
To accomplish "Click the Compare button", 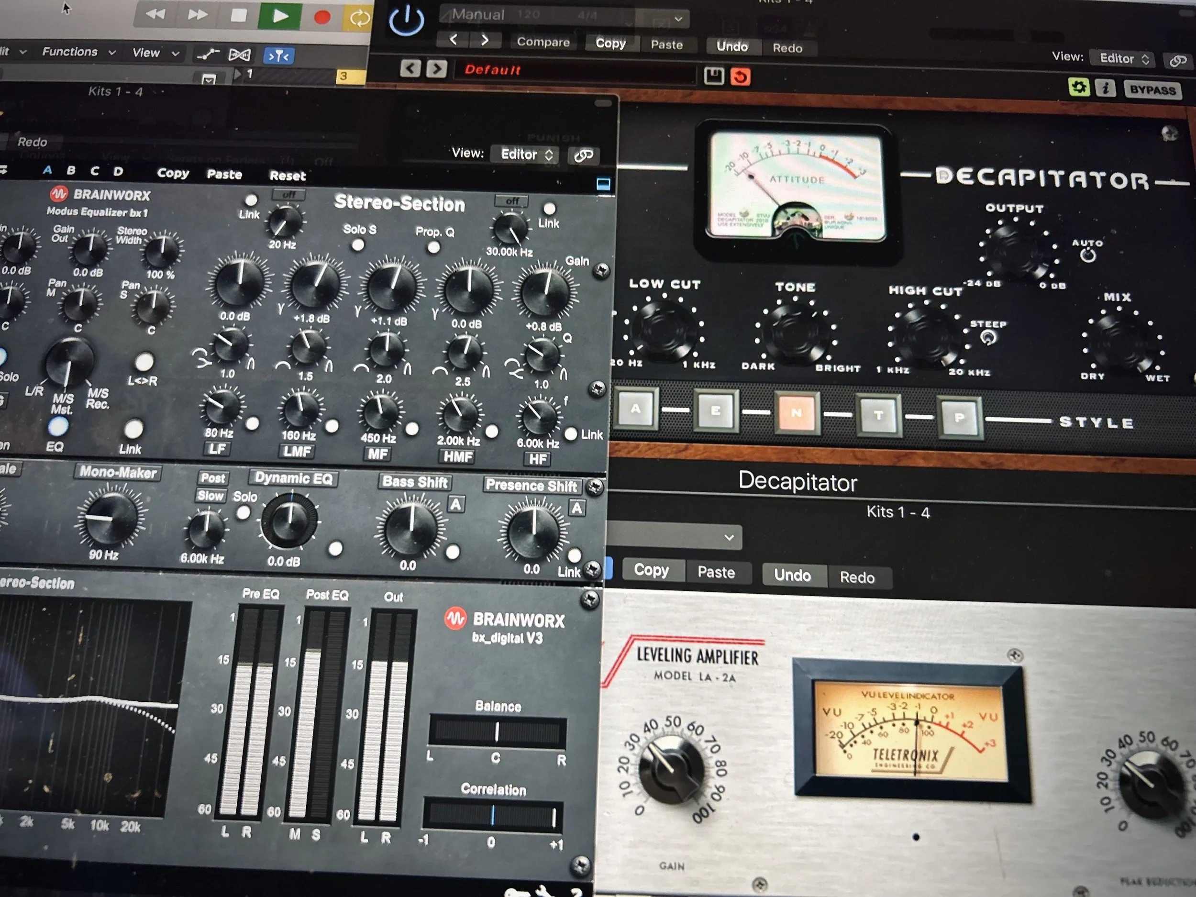I will [543, 42].
